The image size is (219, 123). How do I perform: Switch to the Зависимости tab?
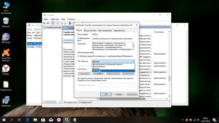(119, 30)
